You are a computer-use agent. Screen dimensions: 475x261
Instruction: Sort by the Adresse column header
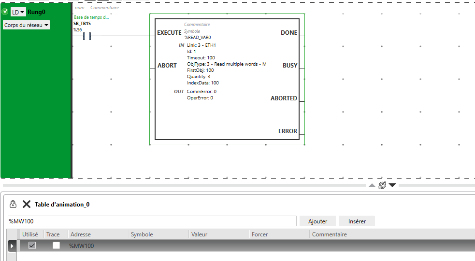[81, 234]
